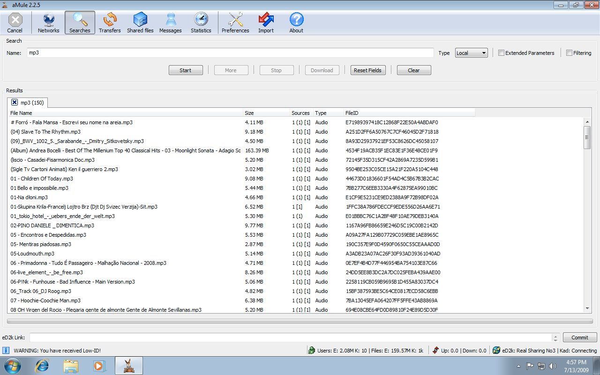The height and width of the screenshot is (375, 600).
Task: Enable the Extended Parameters checkbox
Action: click(x=501, y=53)
